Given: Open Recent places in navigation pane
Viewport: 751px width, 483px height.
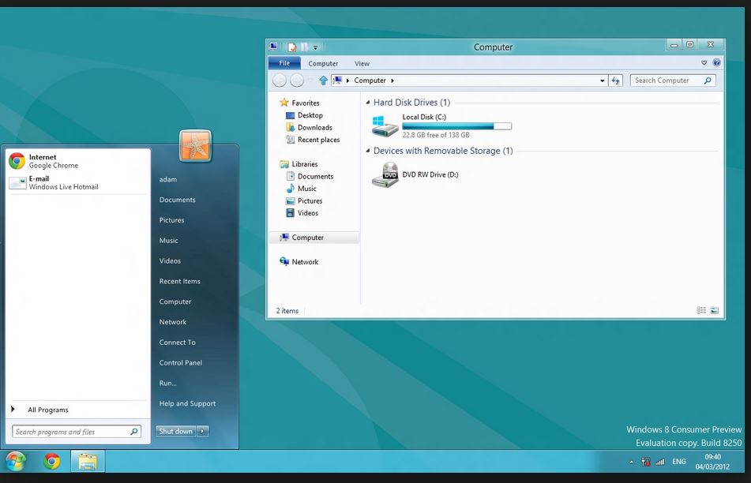Looking at the screenshot, I should tap(314, 140).
